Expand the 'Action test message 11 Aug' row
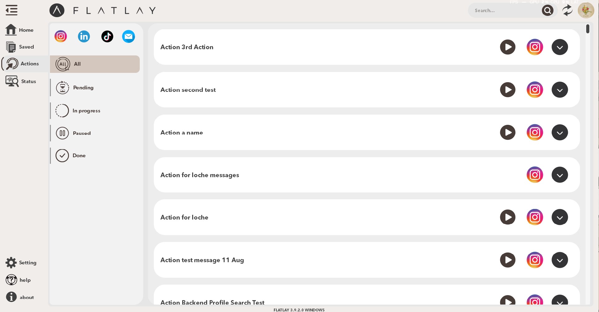599x312 pixels. (560, 260)
